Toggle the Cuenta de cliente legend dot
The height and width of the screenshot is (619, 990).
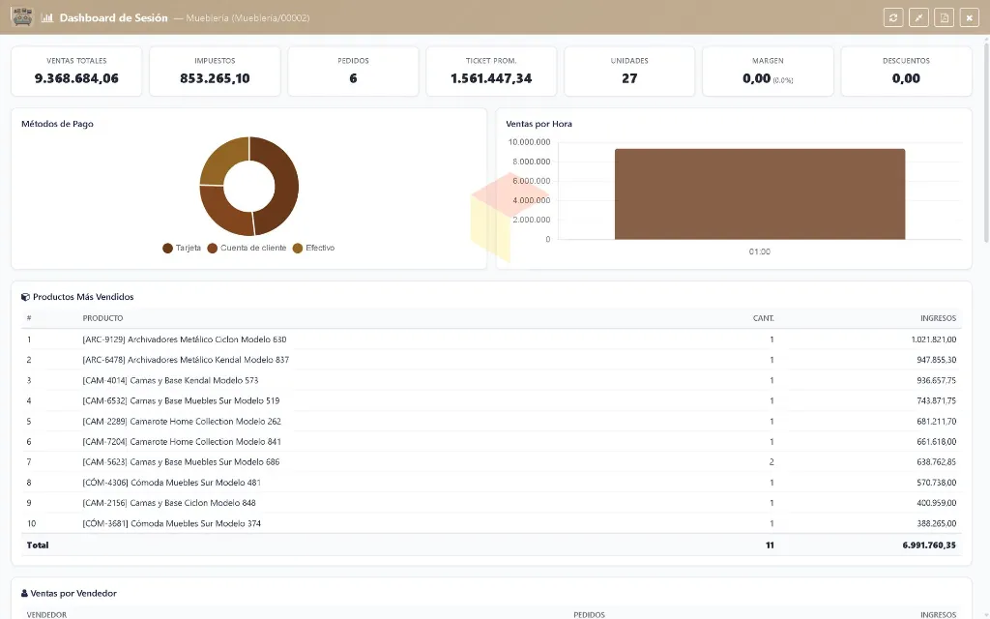tap(212, 249)
